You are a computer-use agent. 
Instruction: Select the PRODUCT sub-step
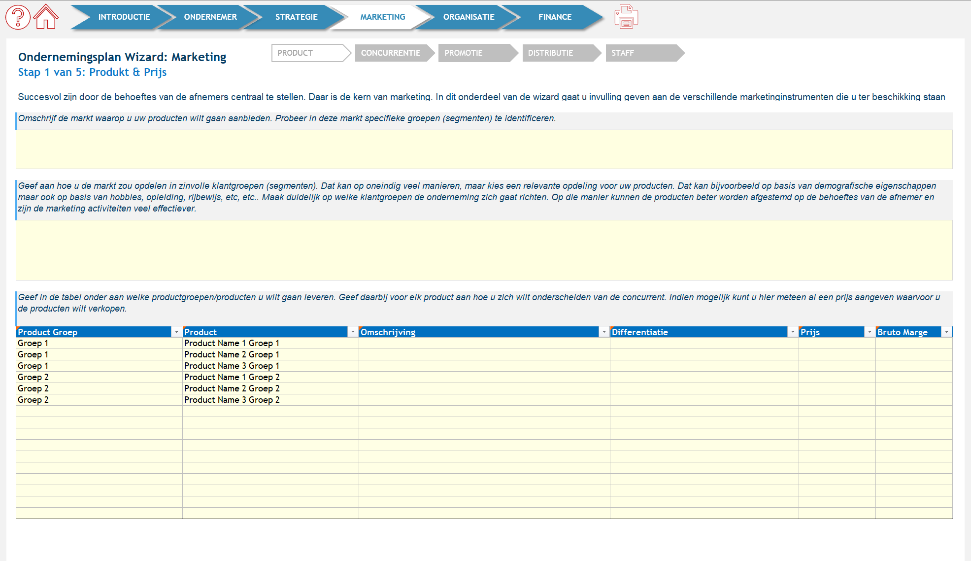coord(310,53)
